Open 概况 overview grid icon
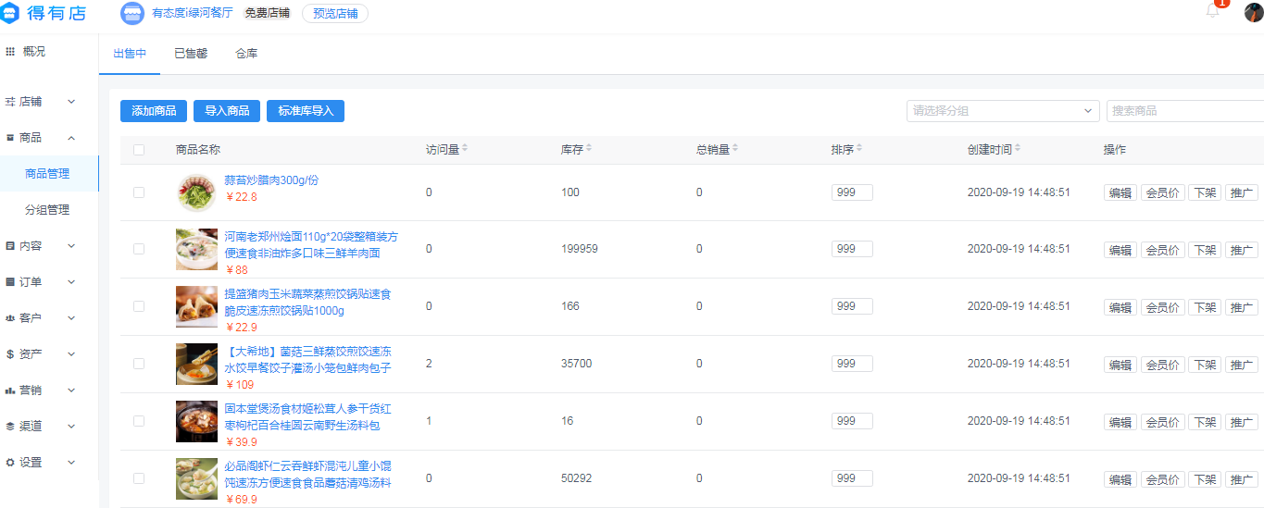This screenshot has height=508, width=1264. coord(10,52)
